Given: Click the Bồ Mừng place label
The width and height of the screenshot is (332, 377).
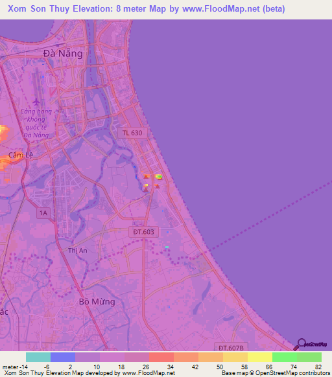Looking at the screenshot, I should (97, 301).
